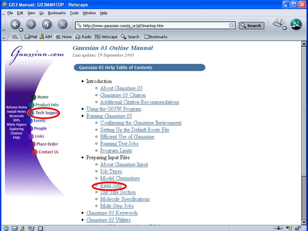308x231 pixels.
Task: Open the Print button dropdown arrow
Action: [285, 28]
